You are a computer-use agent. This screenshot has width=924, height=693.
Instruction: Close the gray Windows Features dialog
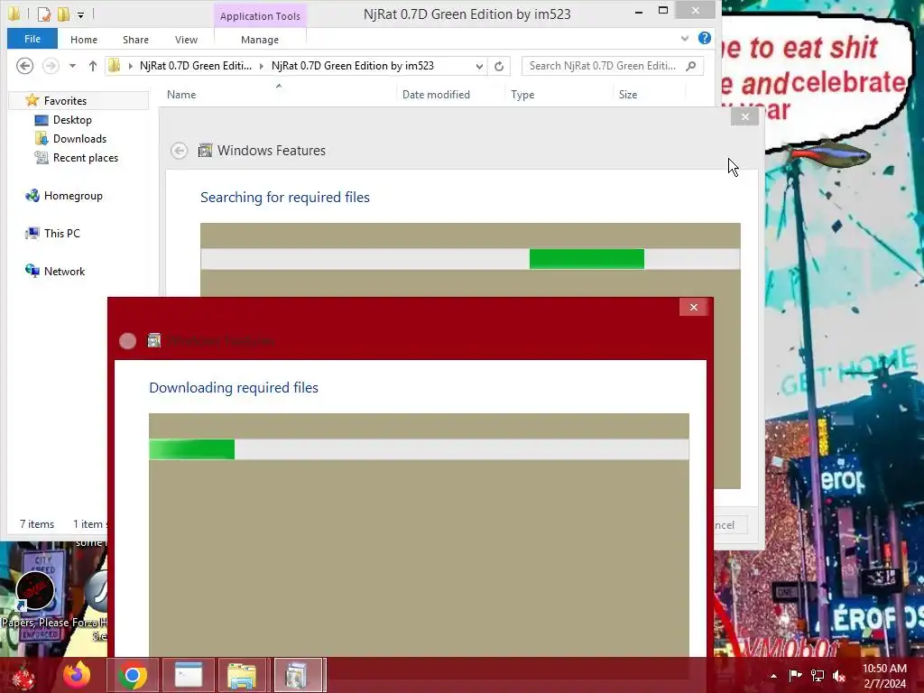[x=744, y=116]
